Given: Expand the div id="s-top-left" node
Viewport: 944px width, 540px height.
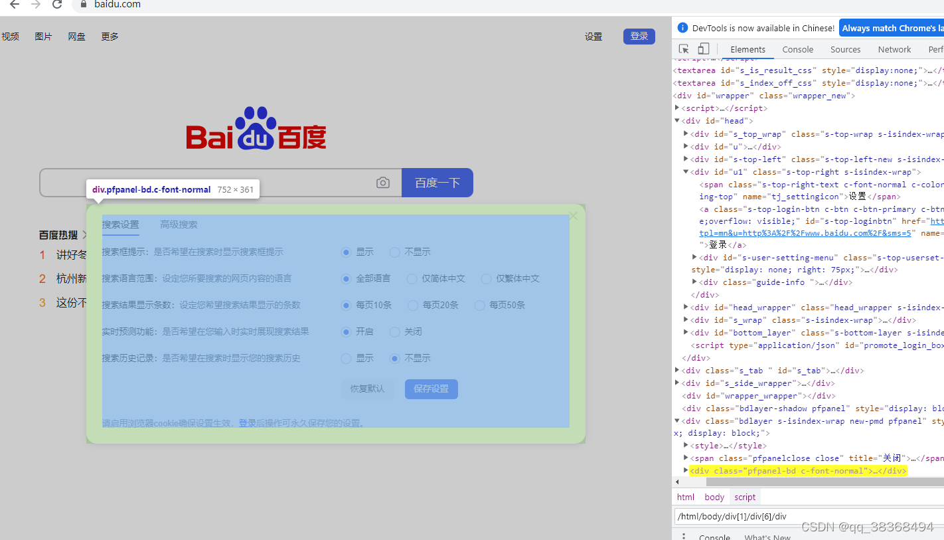Looking at the screenshot, I should click(x=686, y=159).
